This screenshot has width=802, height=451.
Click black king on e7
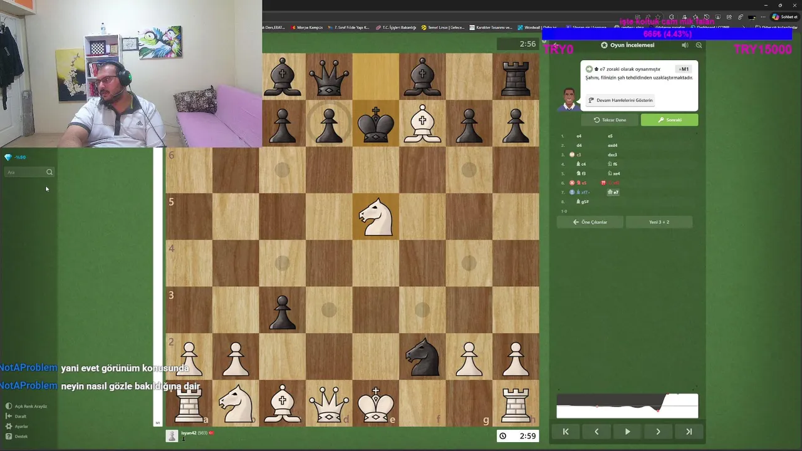click(x=376, y=123)
